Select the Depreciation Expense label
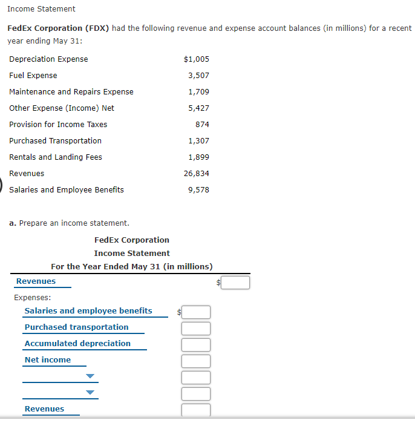415x423 pixels. coord(48,59)
